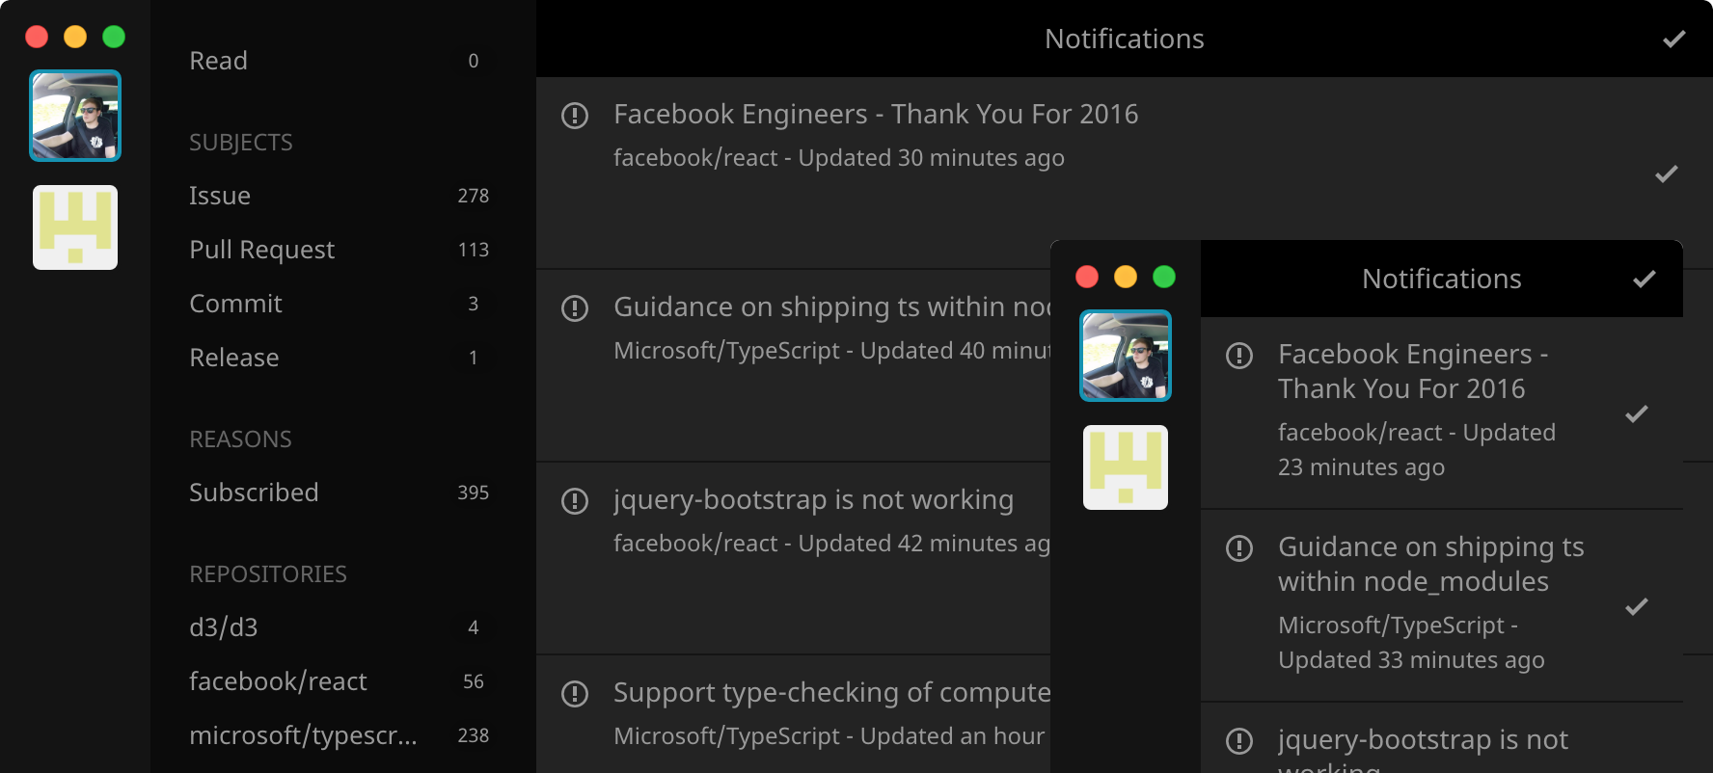Select the photo avatar account in large window
Image resolution: width=1713 pixels, height=773 pixels.
coord(75,116)
